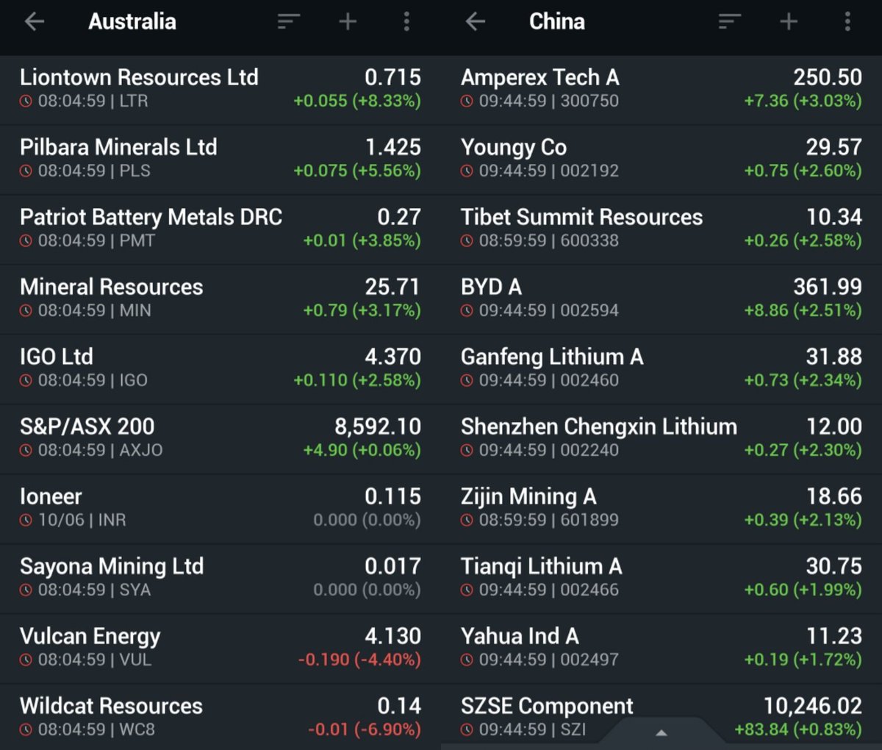Add a symbol to China watchlist

(x=789, y=22)
